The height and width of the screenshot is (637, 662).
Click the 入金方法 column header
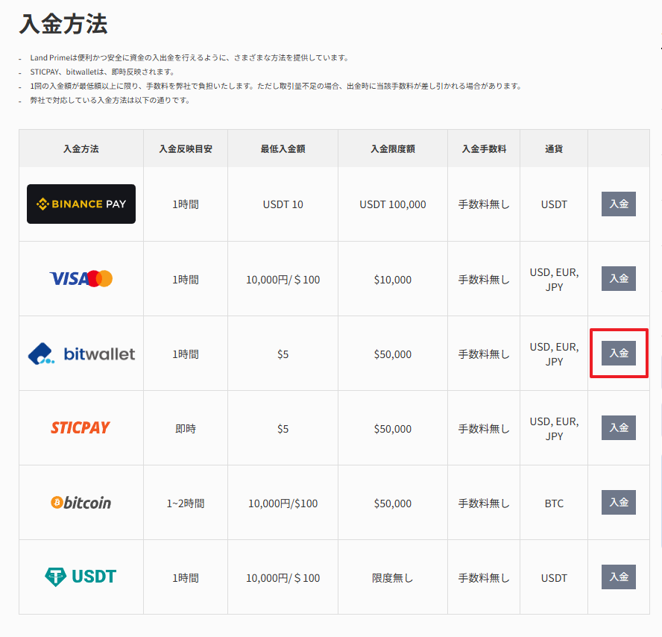coord(81,148)
